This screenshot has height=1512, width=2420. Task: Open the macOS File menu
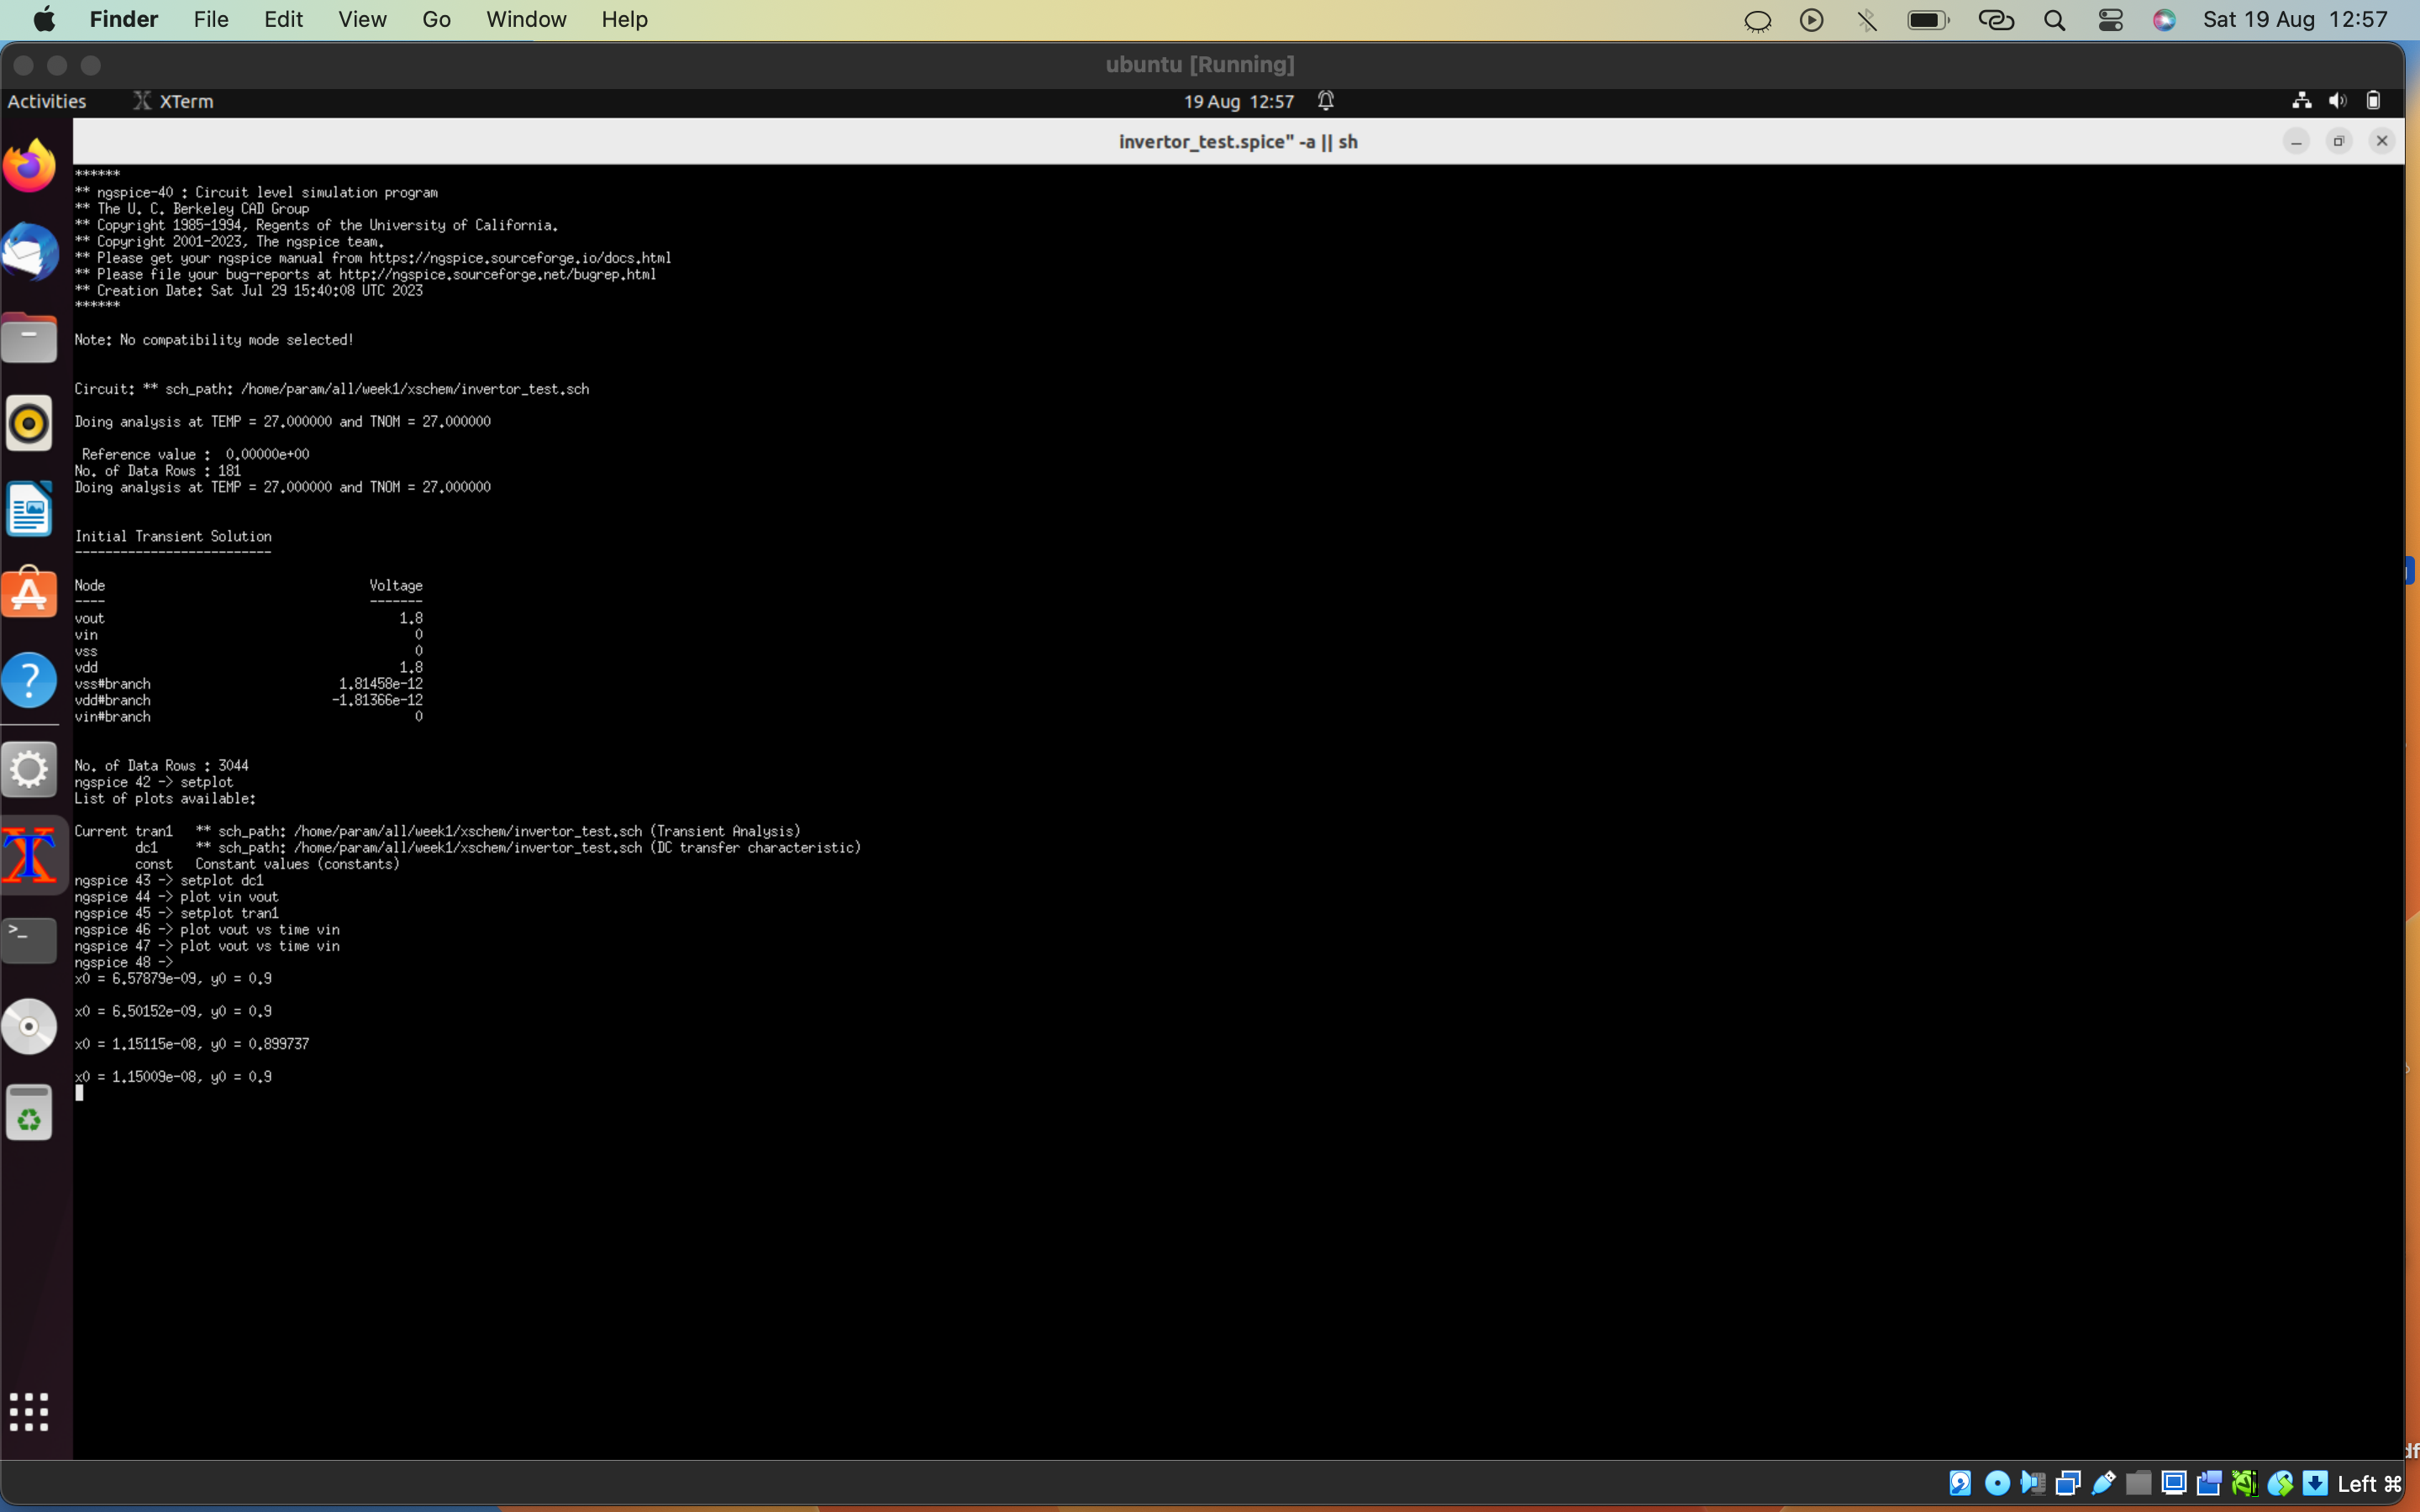point(211,20)
